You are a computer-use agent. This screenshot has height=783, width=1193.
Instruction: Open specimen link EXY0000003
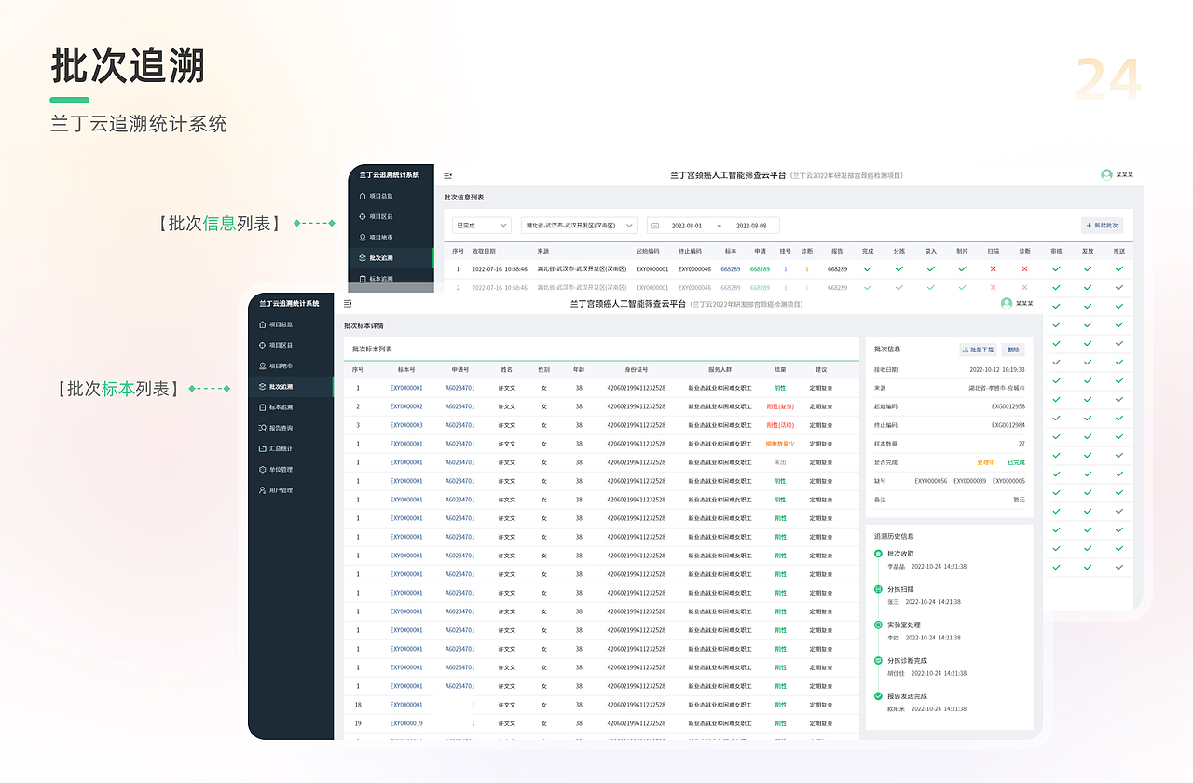click(406, 425)
